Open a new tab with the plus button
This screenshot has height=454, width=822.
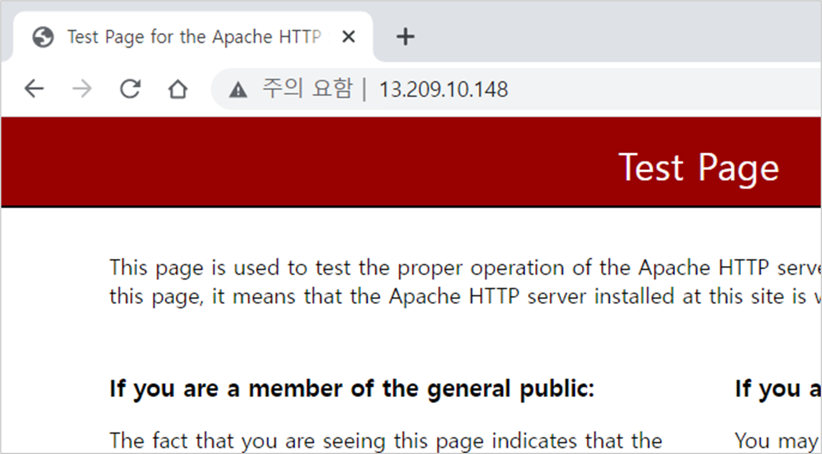(x=406, y=37)
